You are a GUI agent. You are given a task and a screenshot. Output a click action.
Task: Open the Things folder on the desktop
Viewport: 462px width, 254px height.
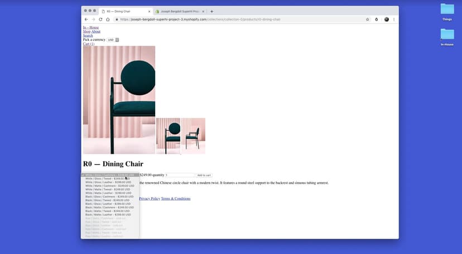(x=447, y=12)
